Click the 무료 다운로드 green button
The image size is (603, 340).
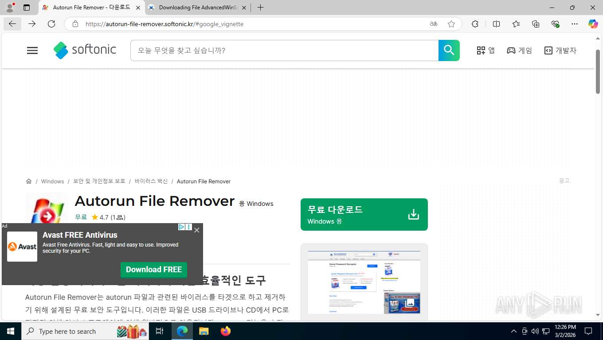point(364,214)
